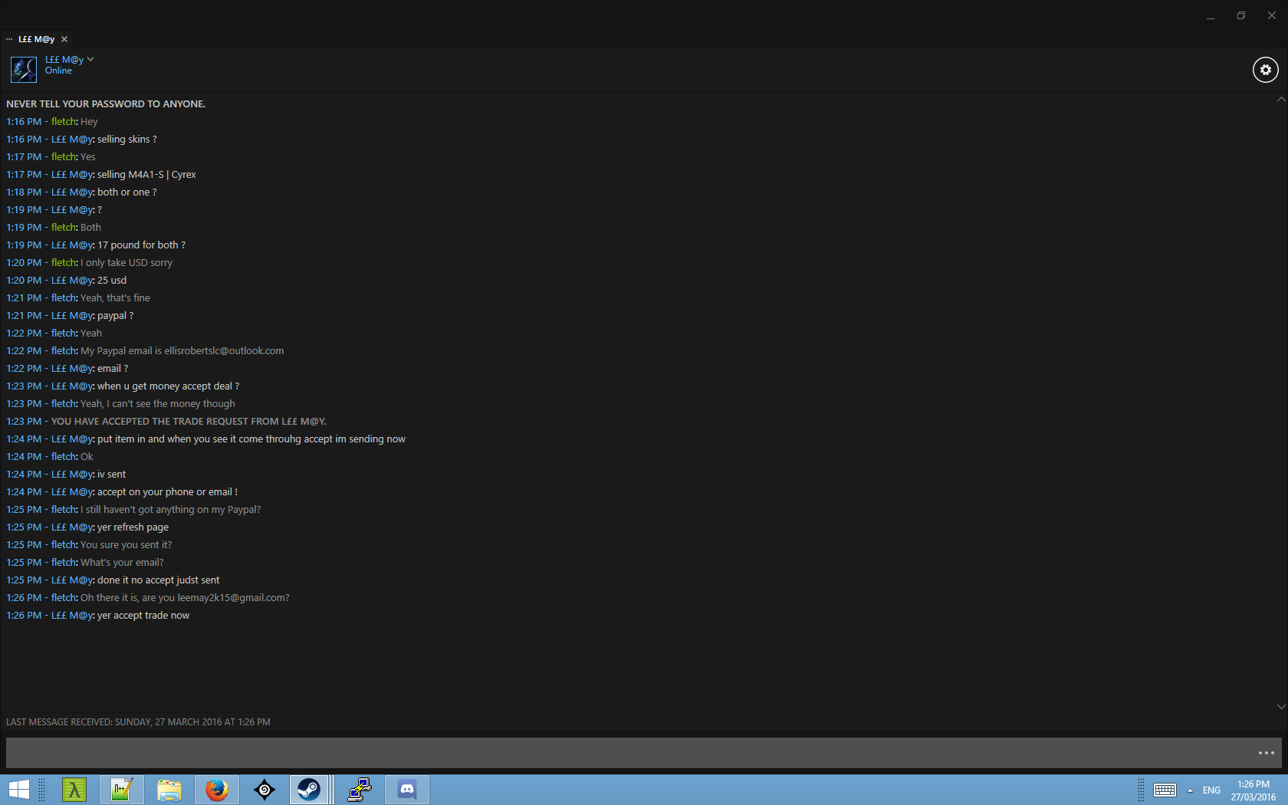Open the chat settings gear
The image size is (1288, 805).
point(1265,70)
